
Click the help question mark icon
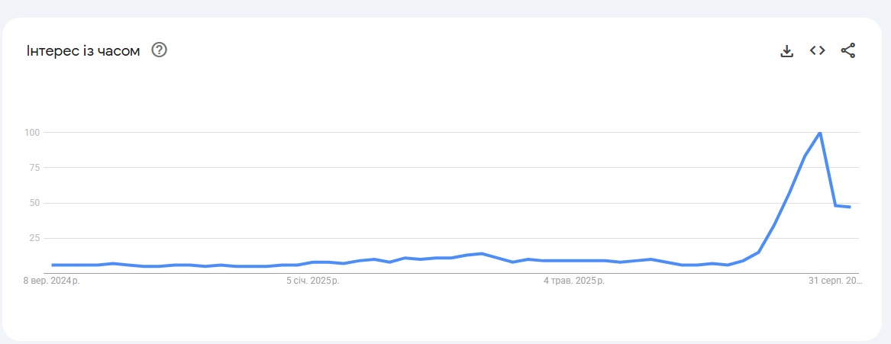click(160, 50)
